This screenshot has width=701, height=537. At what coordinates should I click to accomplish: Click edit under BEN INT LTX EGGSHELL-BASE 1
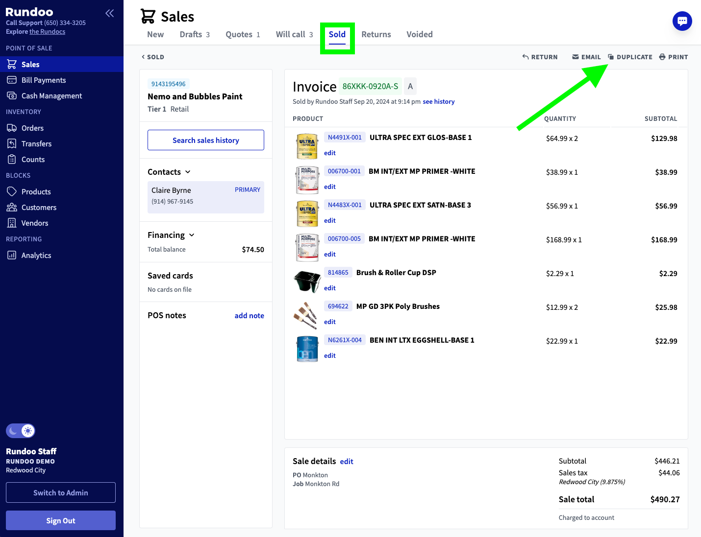[330, 355]
